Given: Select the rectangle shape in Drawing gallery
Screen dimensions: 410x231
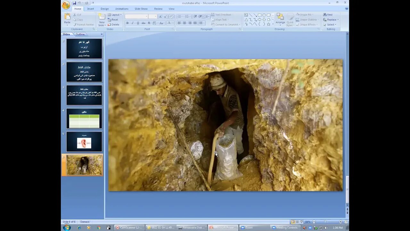Looking at the screenshot, I should [x=260, y=15].
